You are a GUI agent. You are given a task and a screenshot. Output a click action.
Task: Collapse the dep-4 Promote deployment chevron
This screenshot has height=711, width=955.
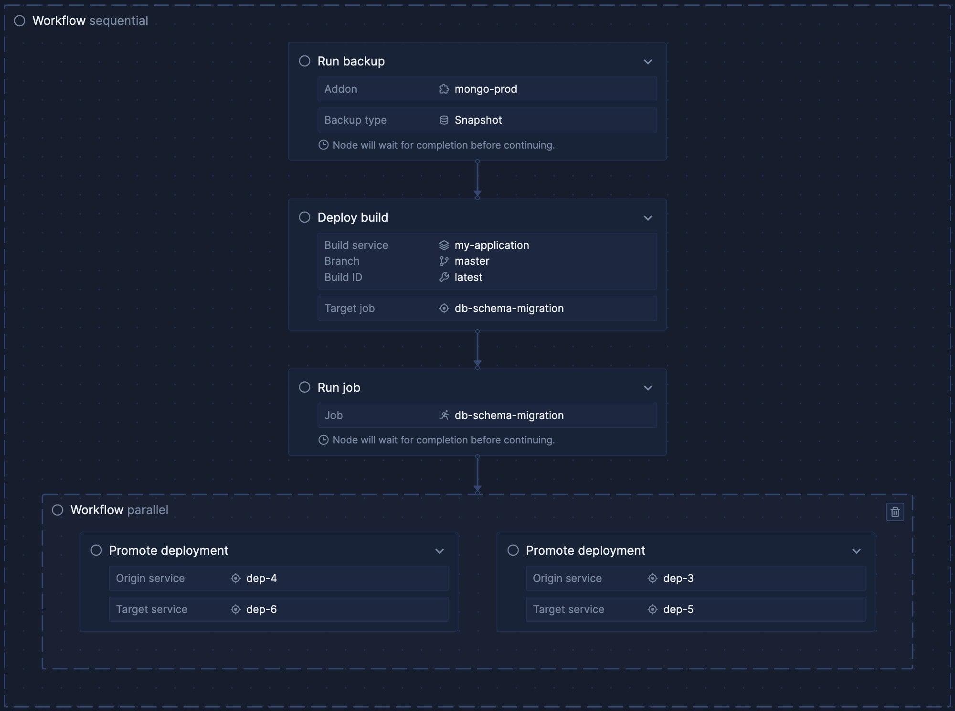440,551
